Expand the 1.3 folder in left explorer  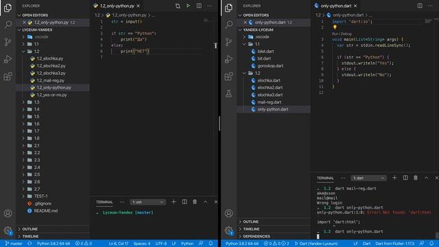[23, 102]
